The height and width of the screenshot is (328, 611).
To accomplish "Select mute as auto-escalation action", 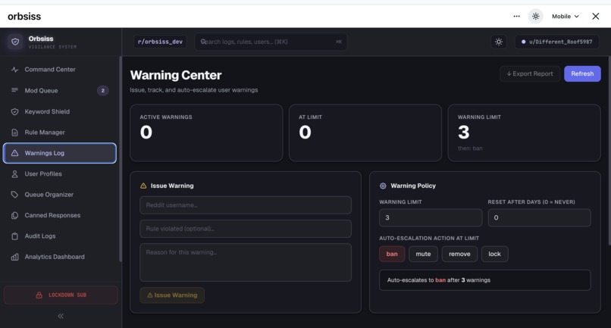I will [x=423, y=254].
